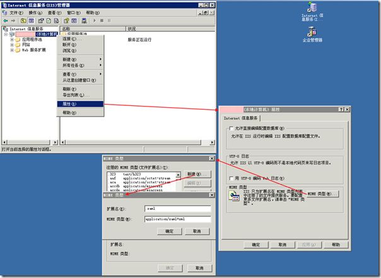Image resolution: width=381 pixels, height=278 pixels.
Task: Click 取消 next to the MIME 类型 field
Action: [x=197, y=231]
